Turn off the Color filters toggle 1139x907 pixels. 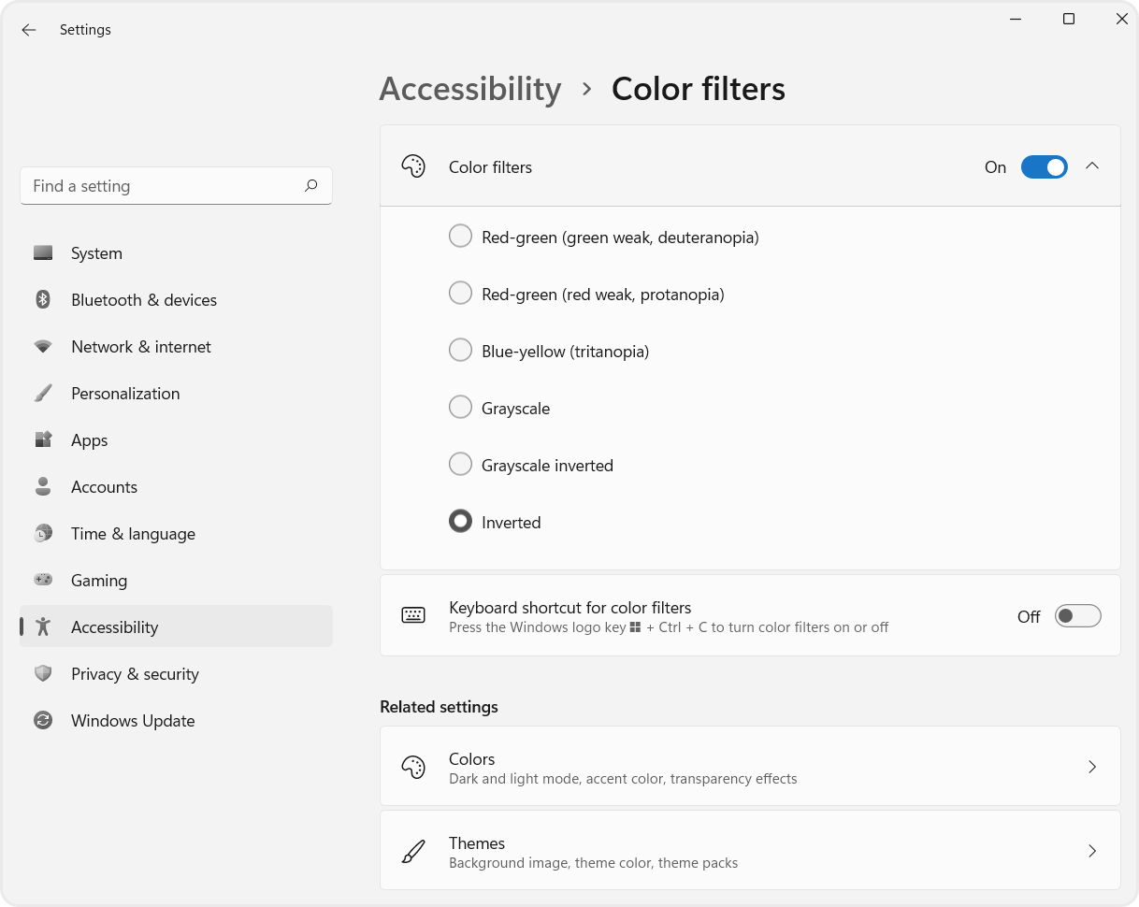click(x=1045, y=166)
